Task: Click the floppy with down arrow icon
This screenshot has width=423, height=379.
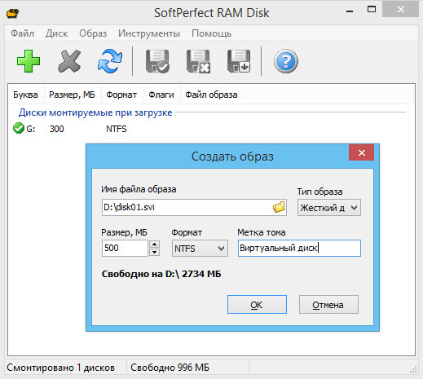Action: click(239, 61)
